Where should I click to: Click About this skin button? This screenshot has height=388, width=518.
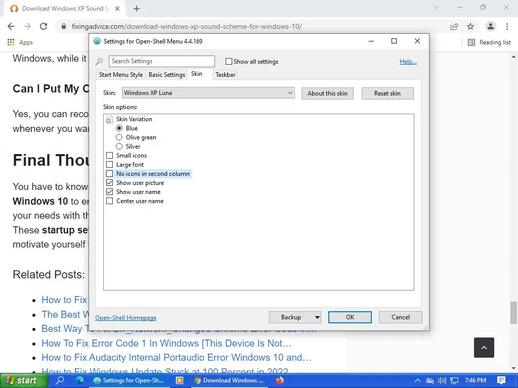(327, 93)
